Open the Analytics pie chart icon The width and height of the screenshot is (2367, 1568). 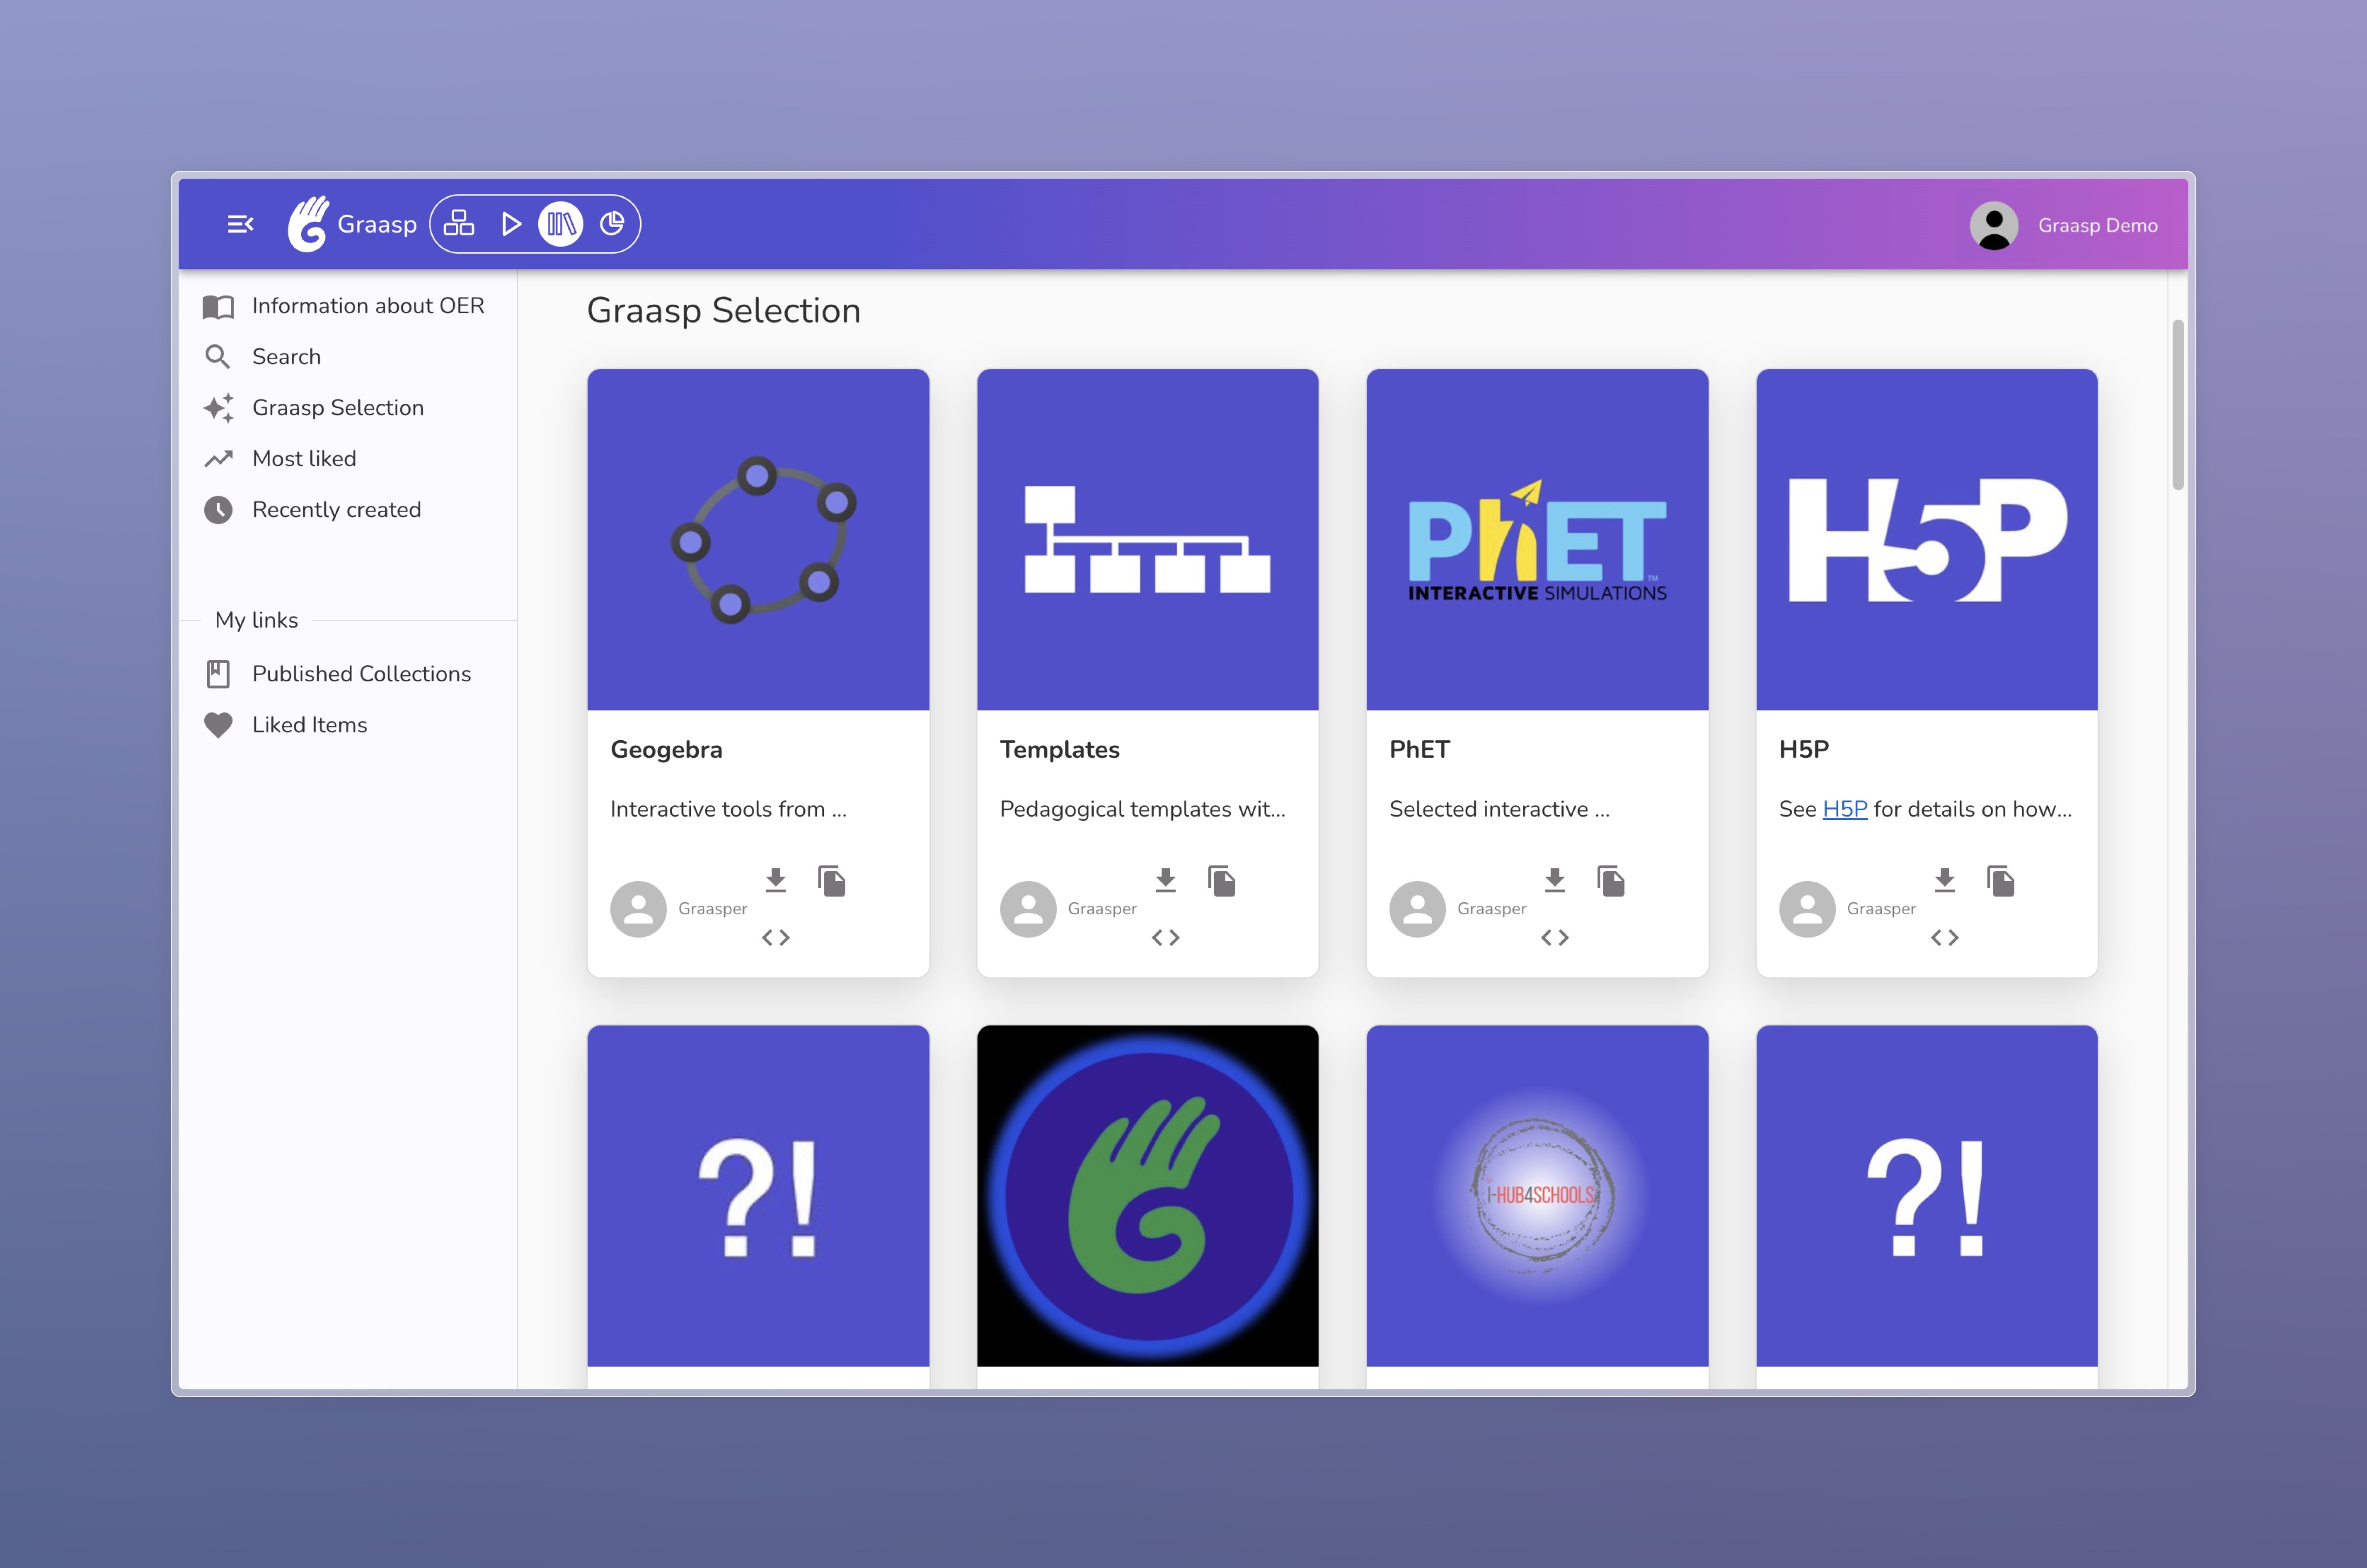tap(612, 224)
